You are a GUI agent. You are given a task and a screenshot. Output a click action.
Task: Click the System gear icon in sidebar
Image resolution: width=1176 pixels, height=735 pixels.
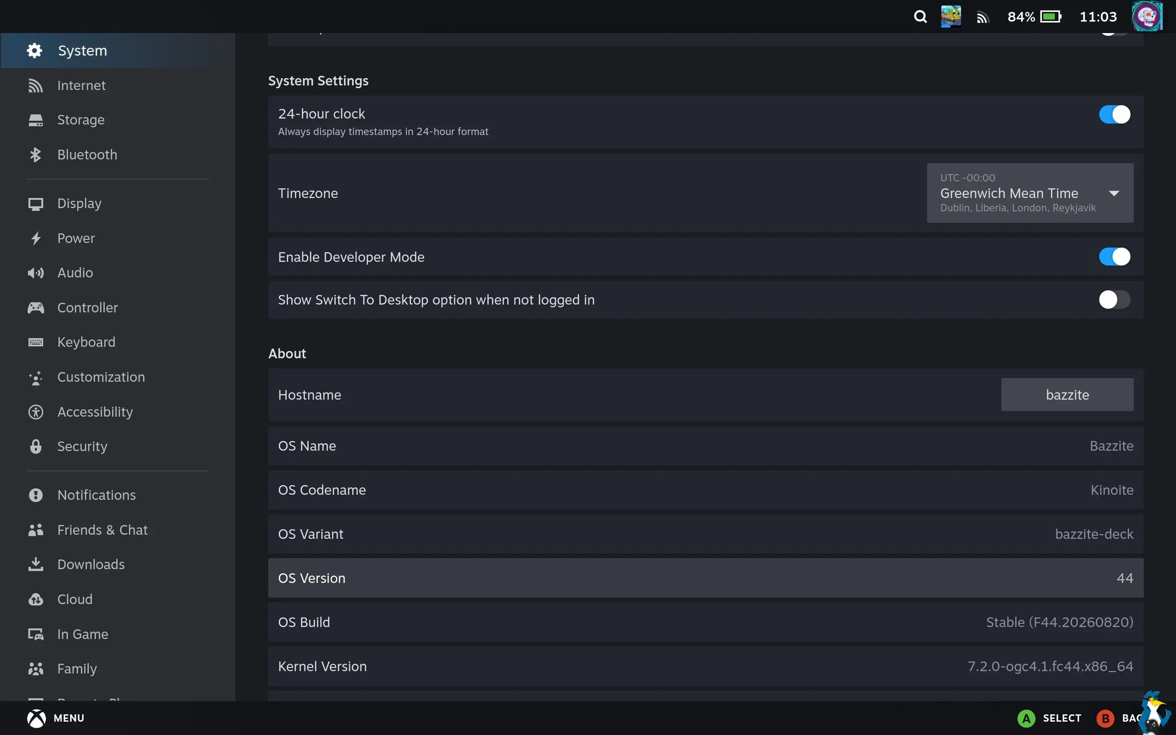pos(34,51)
